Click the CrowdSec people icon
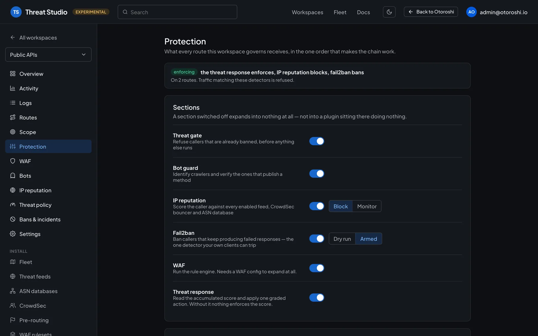This screenshot has height=336, width=538. [x=13, y=306]
